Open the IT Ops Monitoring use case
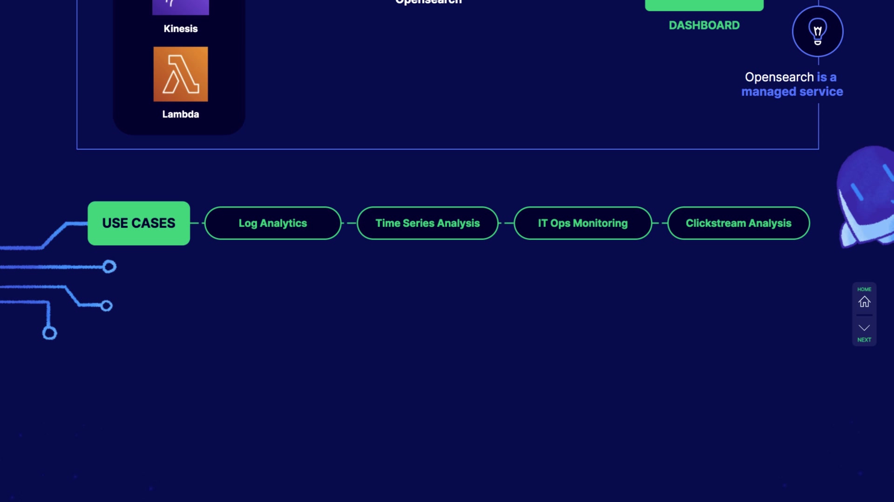 [x=582, y=223]
